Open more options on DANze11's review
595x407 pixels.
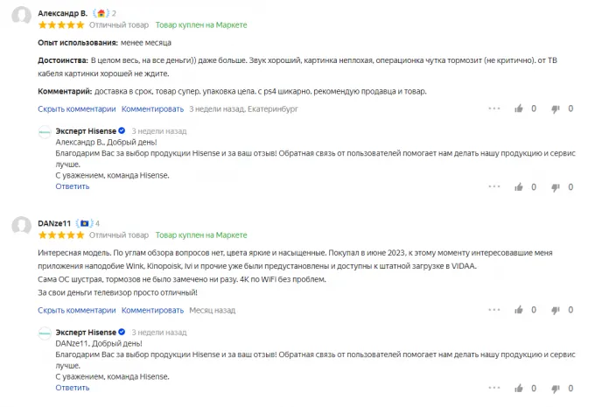click(494, 311)
